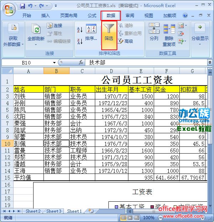Switch to 页面布局 tab
This screenshot has width=214, height=222.
[x=69, y=16]
